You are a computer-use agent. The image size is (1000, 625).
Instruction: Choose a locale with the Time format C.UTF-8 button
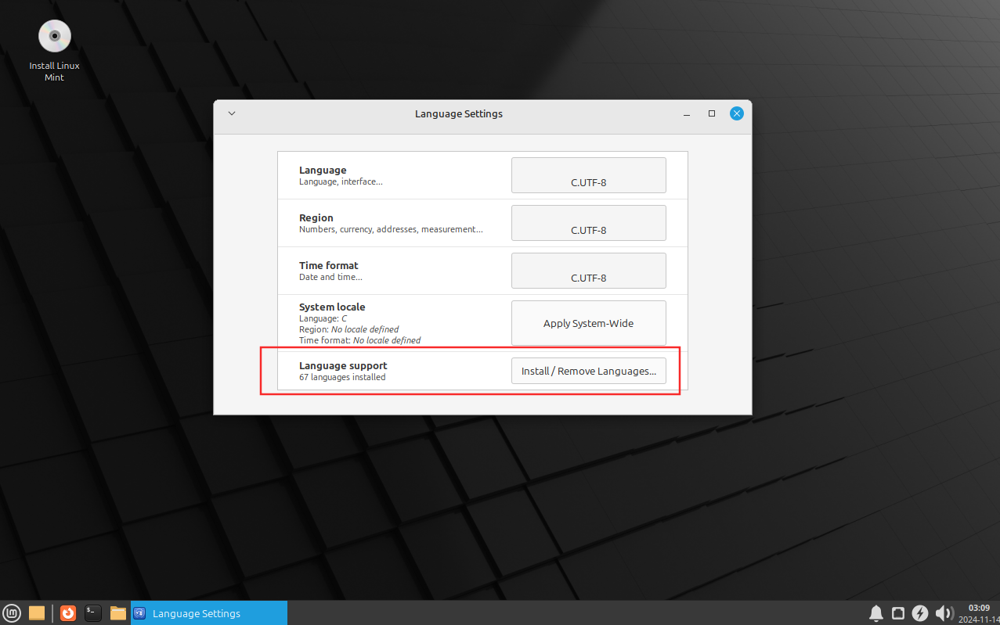(589, 271)
